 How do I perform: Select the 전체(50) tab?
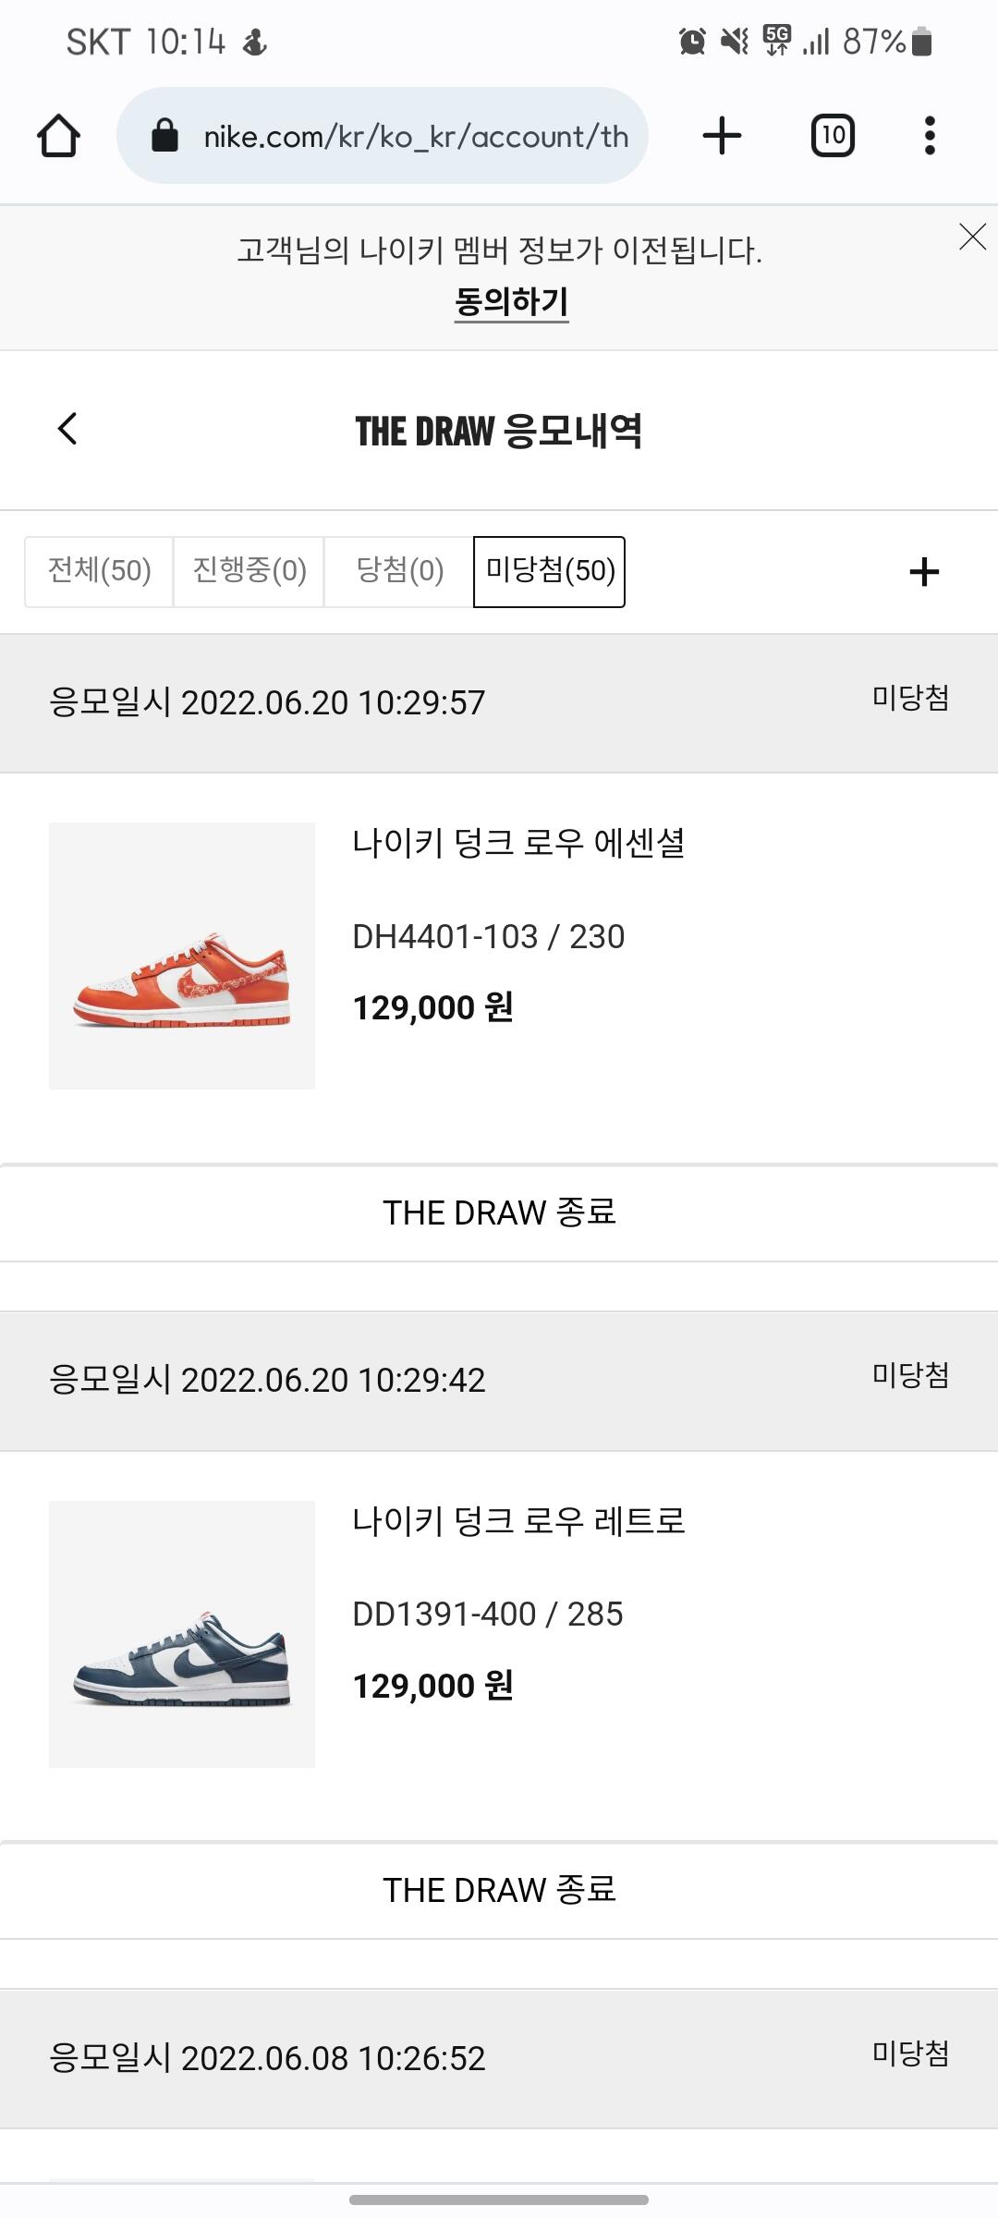(99, 571)
